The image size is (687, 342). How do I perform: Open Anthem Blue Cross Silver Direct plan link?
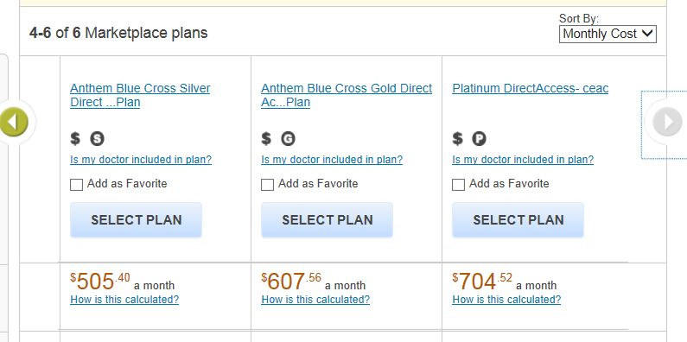pos(140,95)
